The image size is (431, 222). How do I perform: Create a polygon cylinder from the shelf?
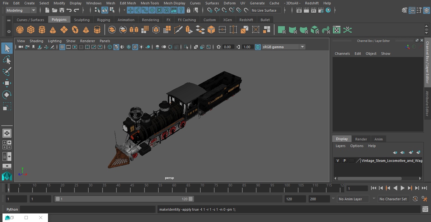(x=42, y=30)
